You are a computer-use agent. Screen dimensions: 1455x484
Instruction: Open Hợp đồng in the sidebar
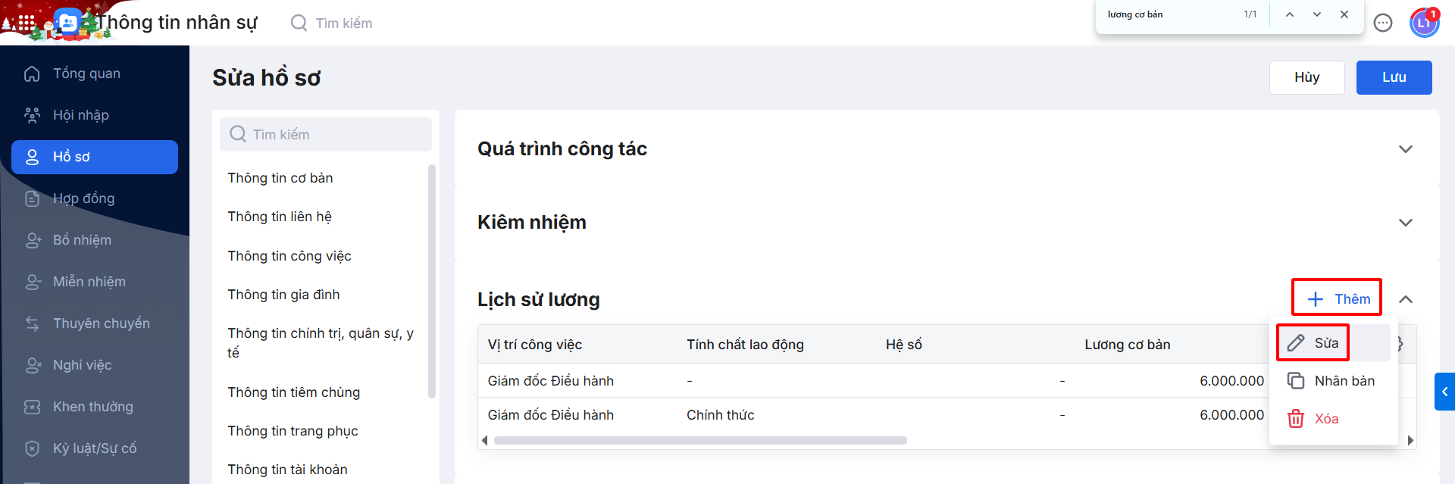coord(83,198)
